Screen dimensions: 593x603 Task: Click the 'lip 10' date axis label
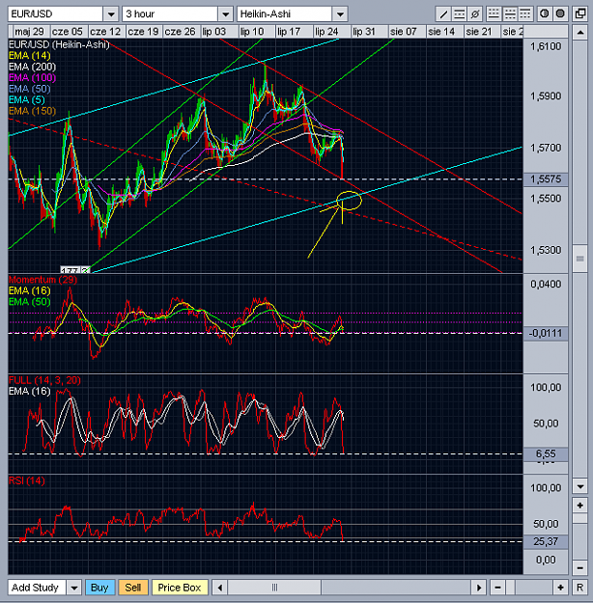coord(252,32)
